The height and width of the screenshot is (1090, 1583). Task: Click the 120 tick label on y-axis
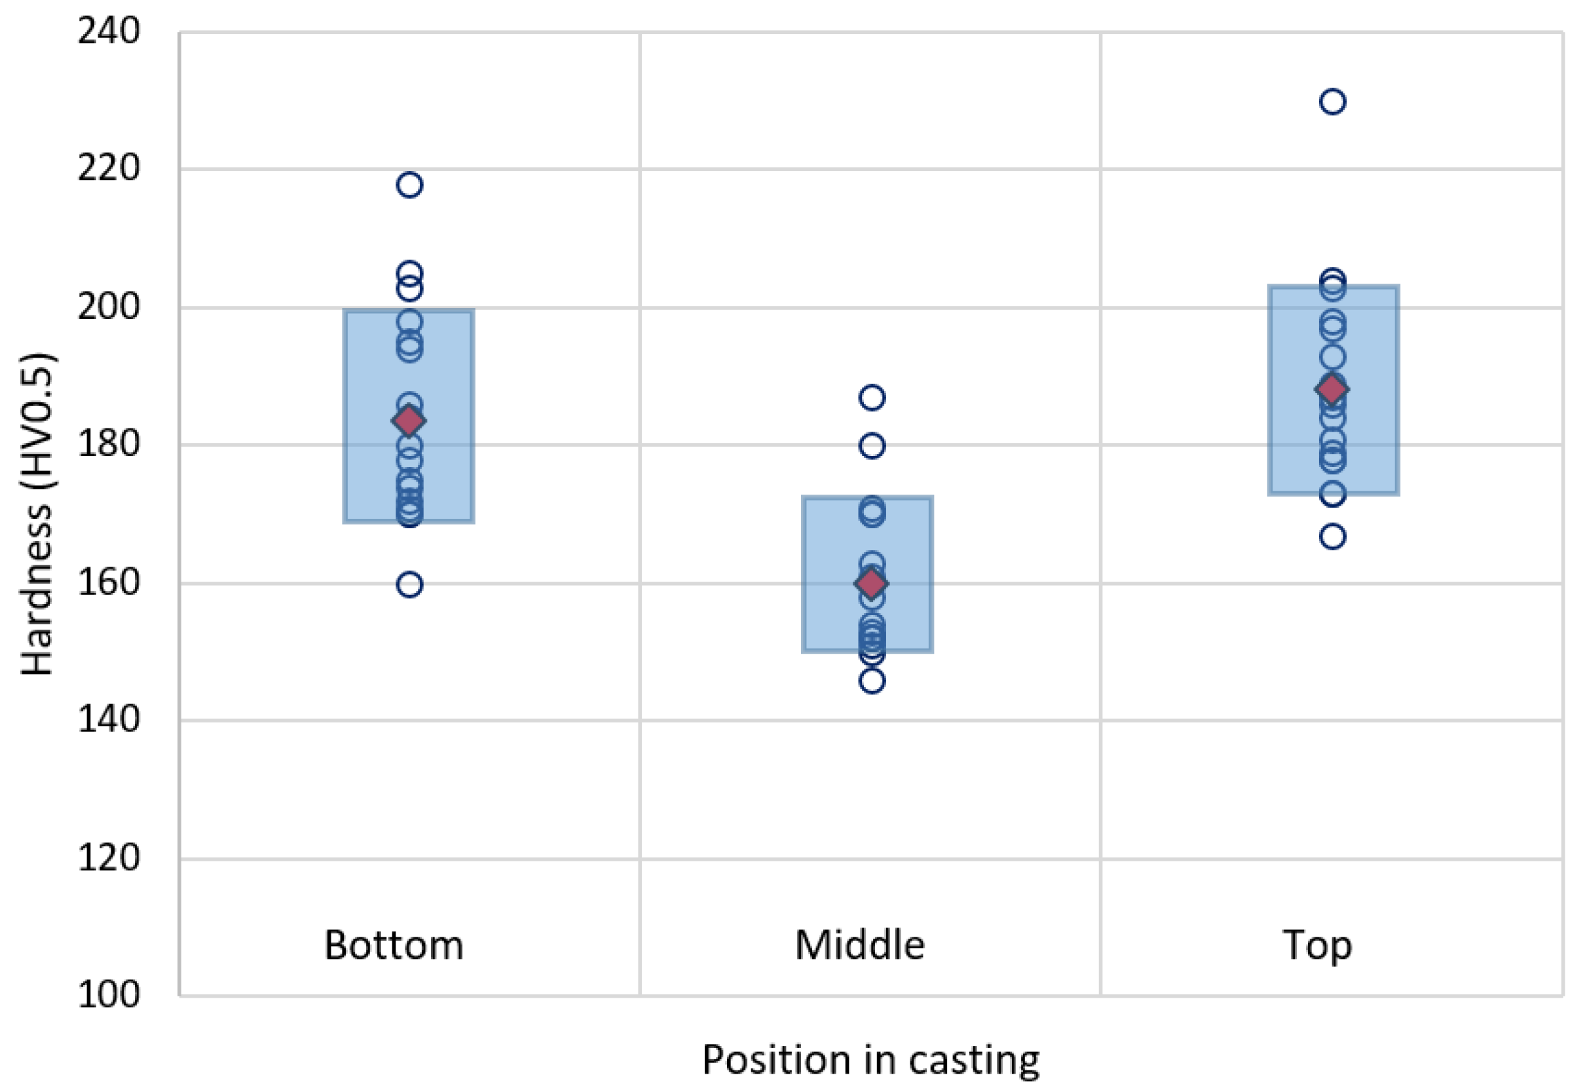click(109, 858)
